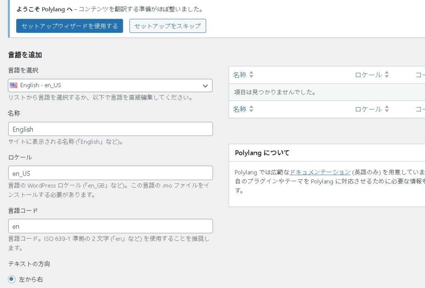Select the 左から右 radio button

pyautogui.click(x=12, y=279)
